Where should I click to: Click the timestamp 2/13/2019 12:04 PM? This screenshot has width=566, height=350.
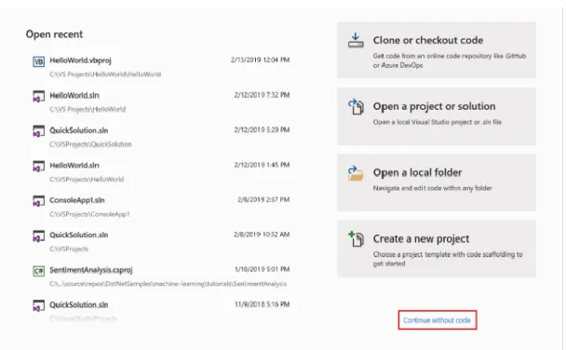261,60
